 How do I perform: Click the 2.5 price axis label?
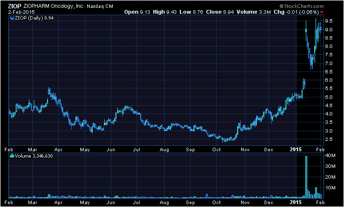coord(329,139)
